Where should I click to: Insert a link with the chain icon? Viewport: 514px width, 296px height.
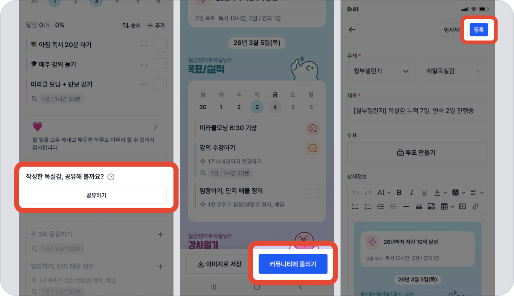tap(475, 206)
